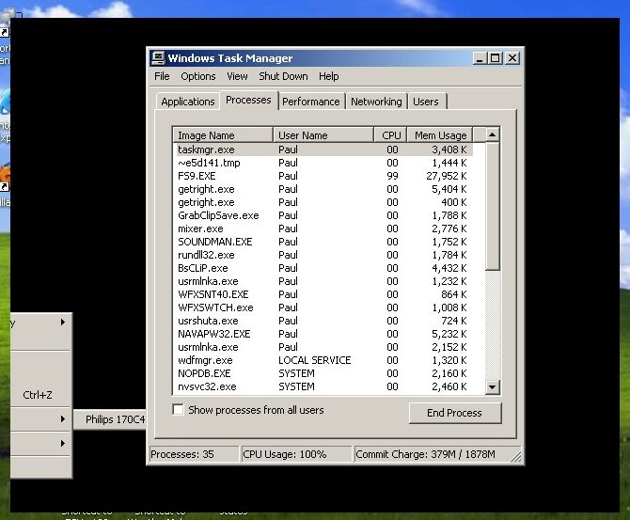Click the Task Manager title bar icon

[158, 57]
